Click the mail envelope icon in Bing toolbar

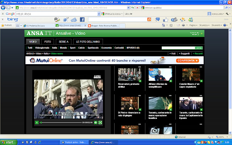pyautogui.click(x=74, y=20)
